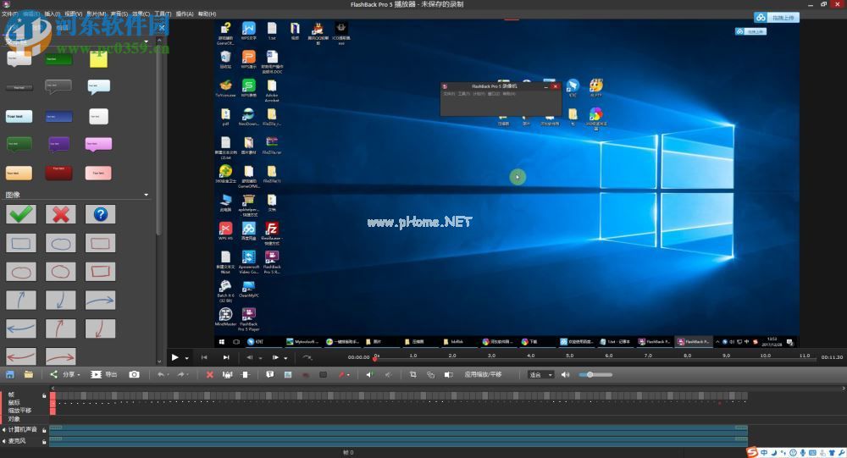Open the 影片(M) menu
This screenshot has height=458, width=847.
click(97, 14)
